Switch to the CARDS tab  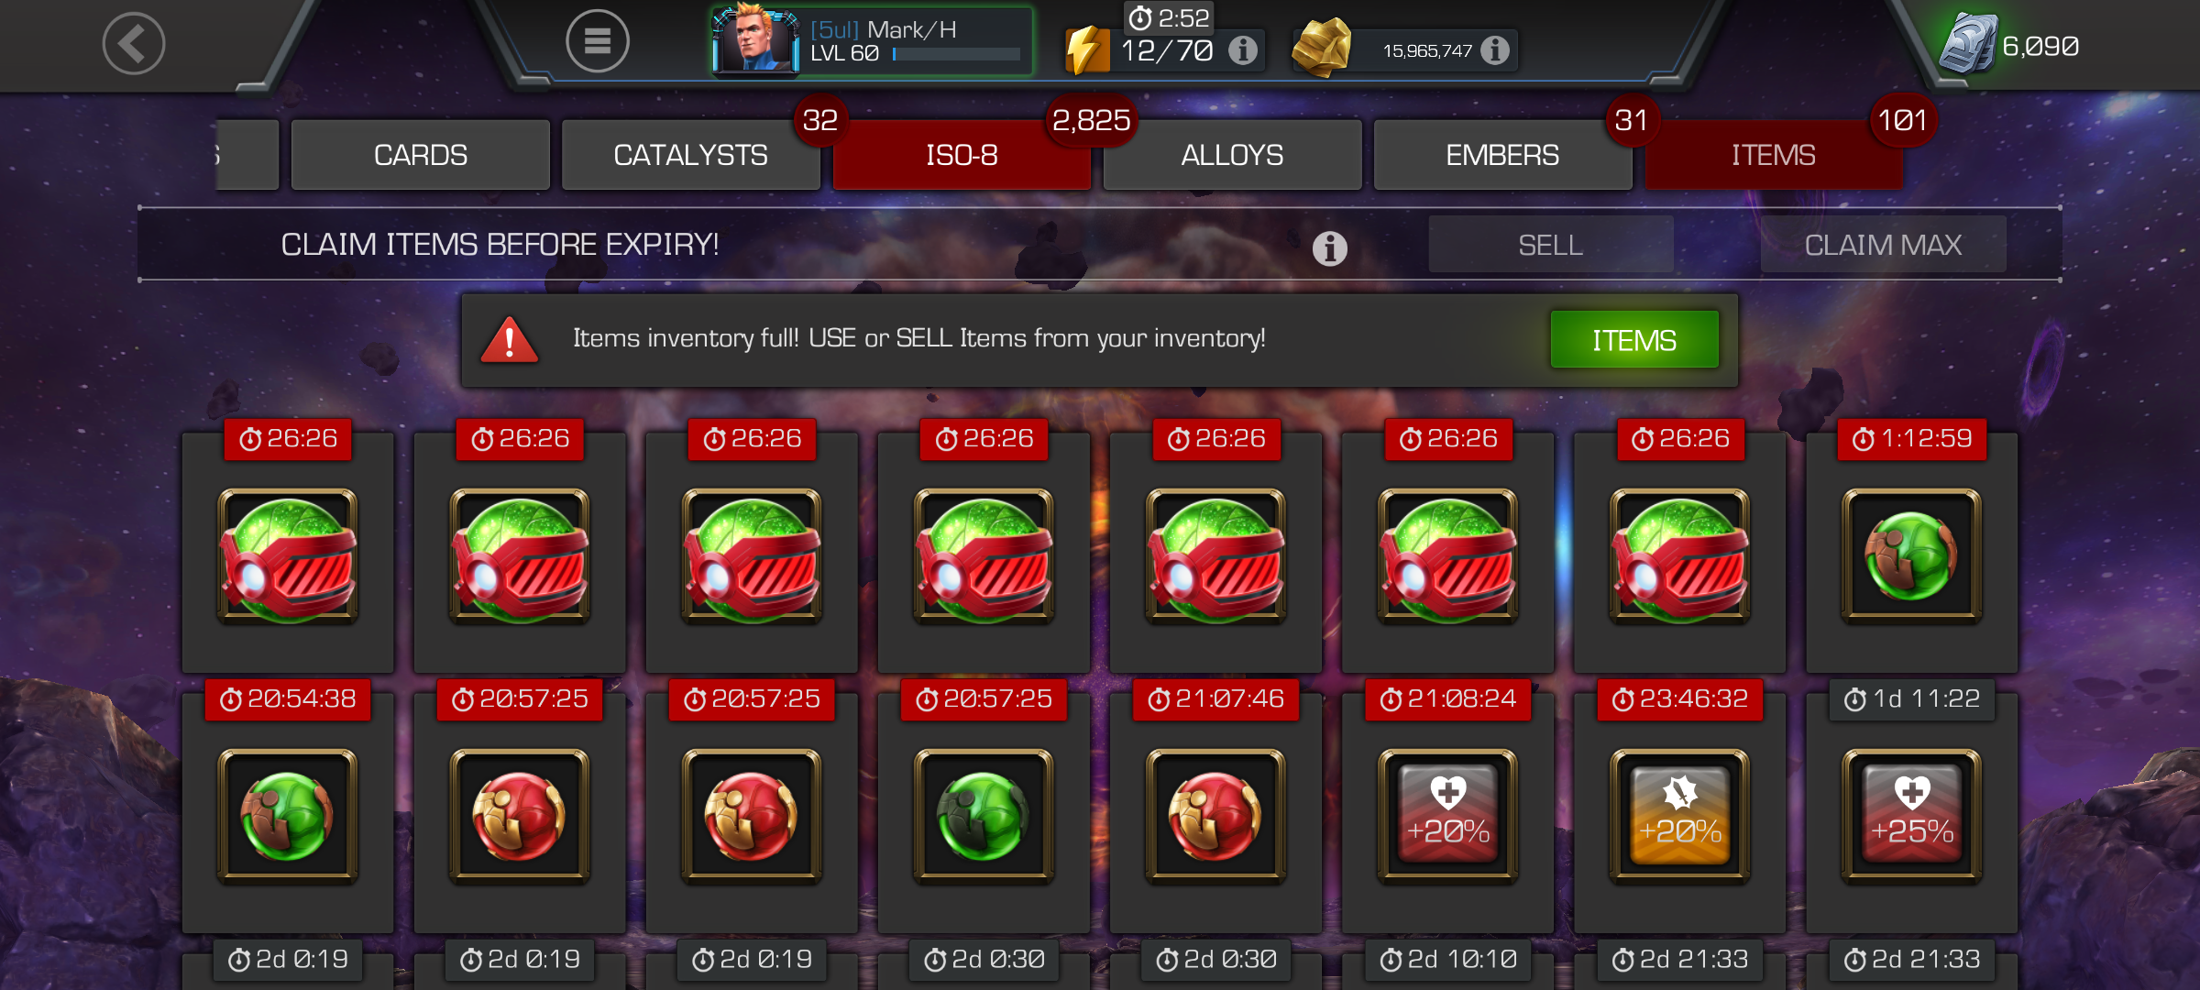(421, 155)
